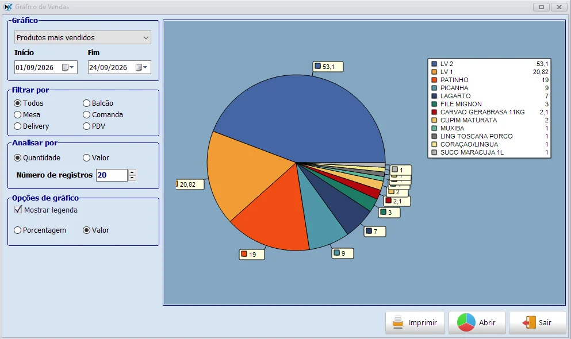Choose the Mesa filter radio button
This screenshot has width=571, height=339.
(x=17, y=115)
